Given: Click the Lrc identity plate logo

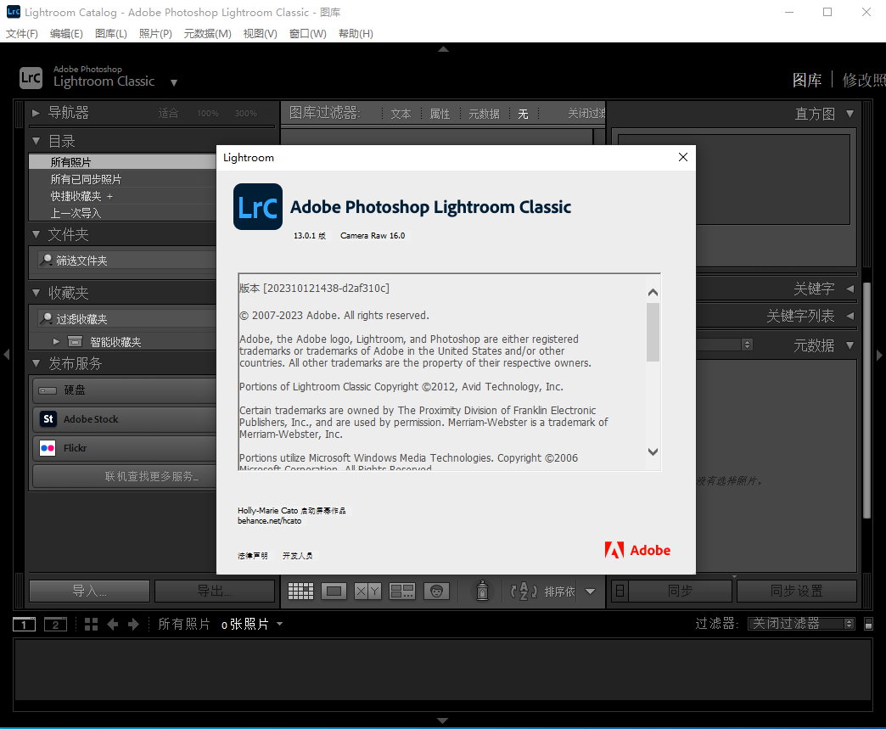Looking at the screenshot, I should 31,78.
